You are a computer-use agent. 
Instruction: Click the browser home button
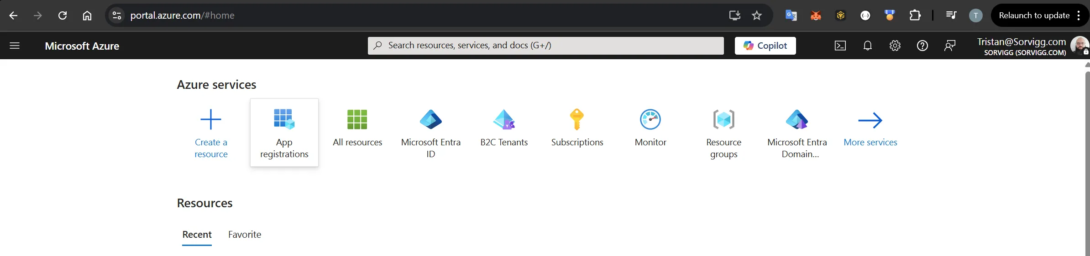87,15
